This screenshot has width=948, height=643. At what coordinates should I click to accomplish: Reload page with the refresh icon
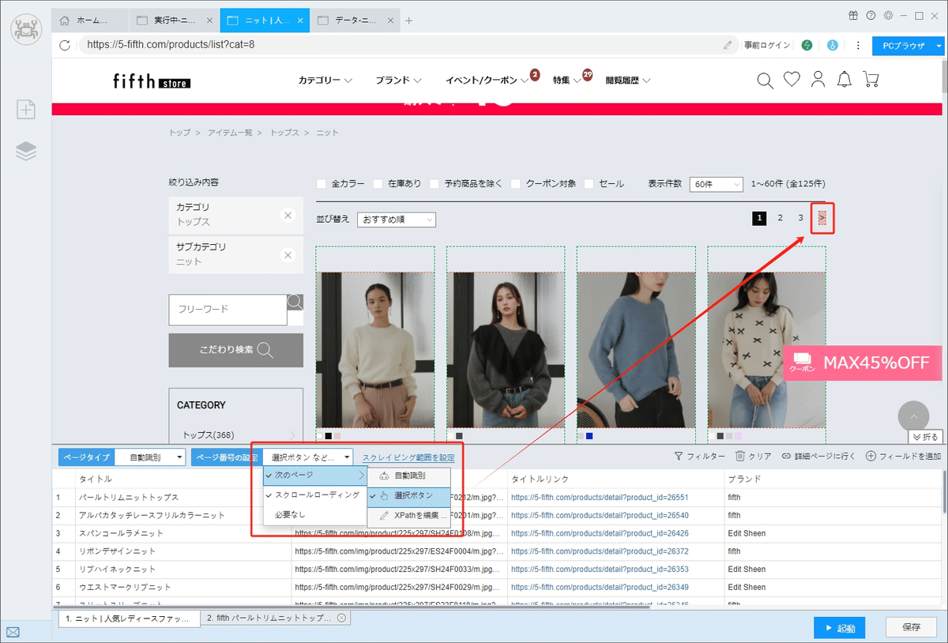66,45
